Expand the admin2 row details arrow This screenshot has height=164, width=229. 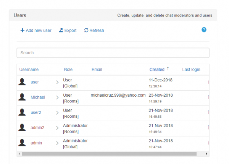click(57, 128)
